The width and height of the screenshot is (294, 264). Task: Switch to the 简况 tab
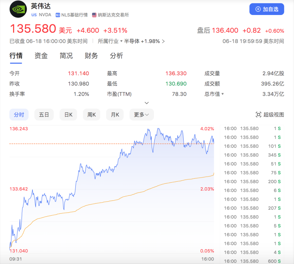(66, 56)
